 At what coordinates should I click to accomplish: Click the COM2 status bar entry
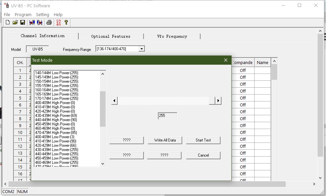pos(8,192)
